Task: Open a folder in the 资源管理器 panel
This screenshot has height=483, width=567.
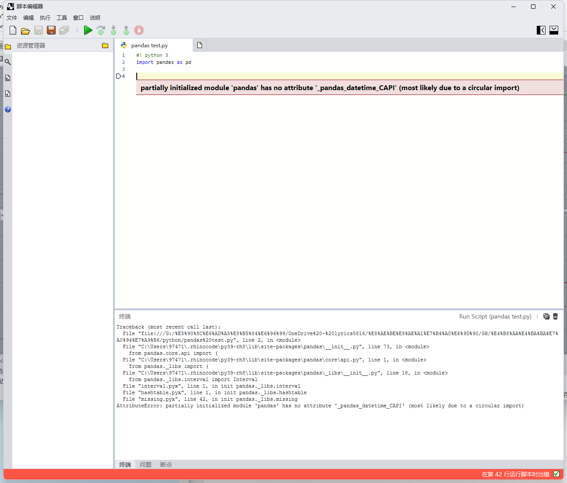Action: pyautogui.click(x=105, y=45)
